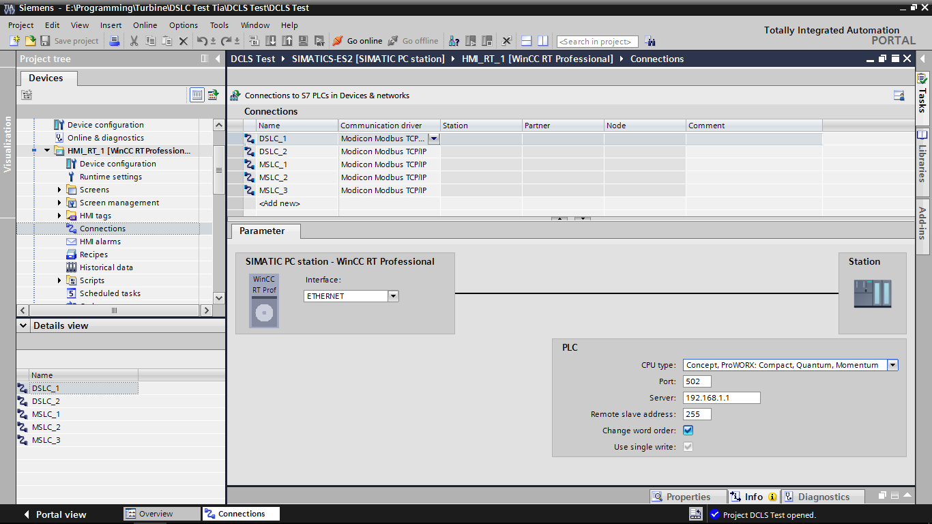The height and width of the screenshot is (524, 932).
Task: Click the Go offline button
Action: [x=413, y=41]
